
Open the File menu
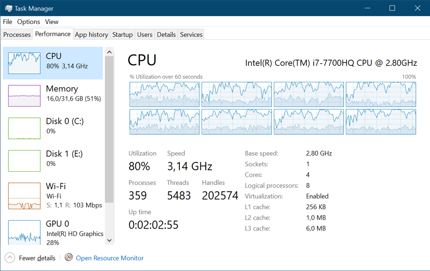[x=8, y=22]
